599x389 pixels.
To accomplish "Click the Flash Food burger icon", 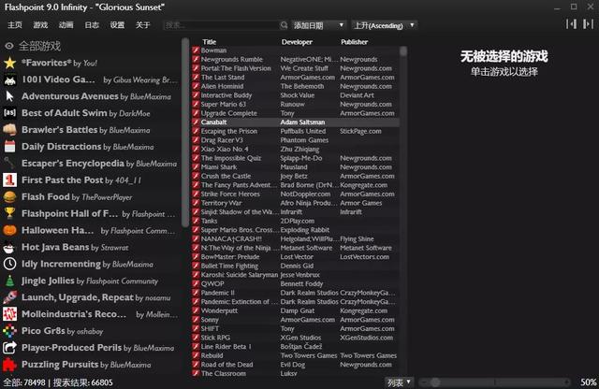I will pyautogui.click(x=10, y=197).
